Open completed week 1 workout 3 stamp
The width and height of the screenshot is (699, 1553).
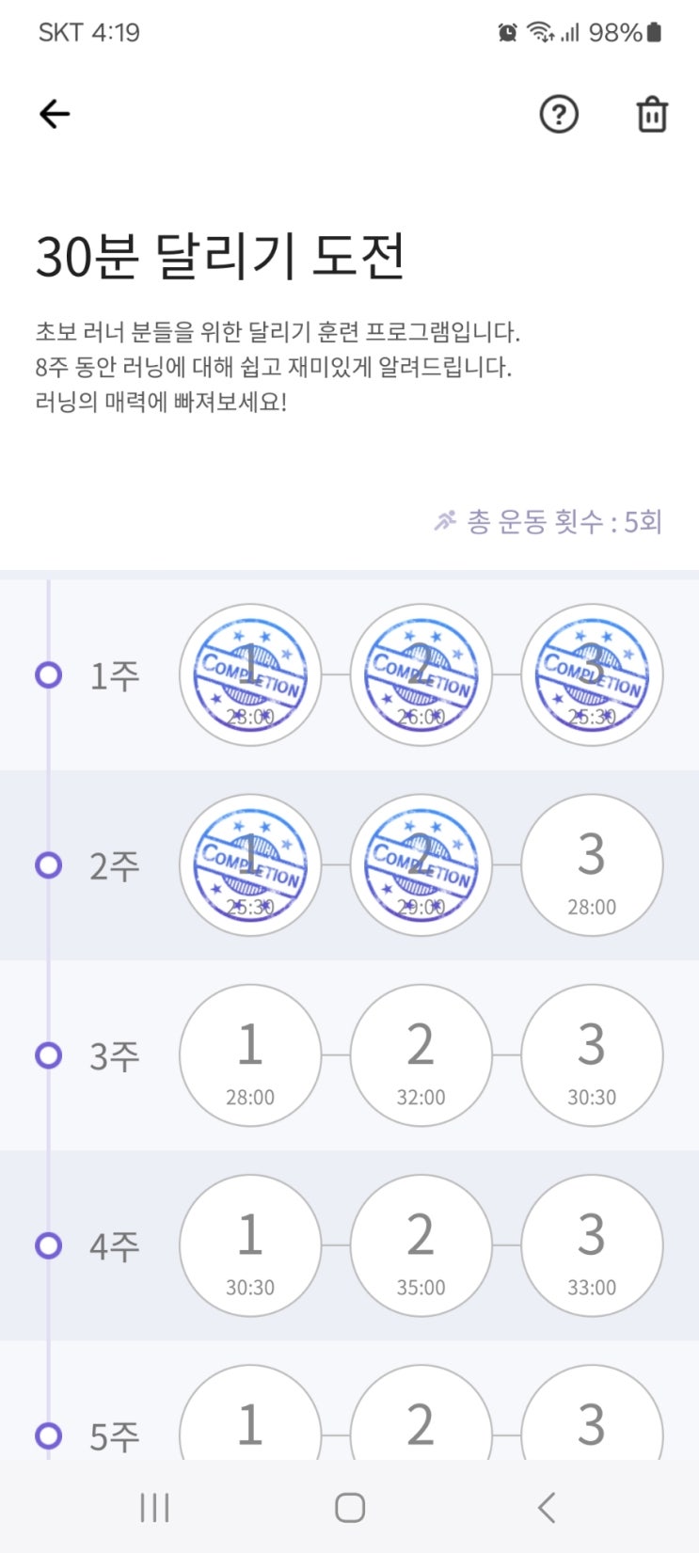point(592,674)
